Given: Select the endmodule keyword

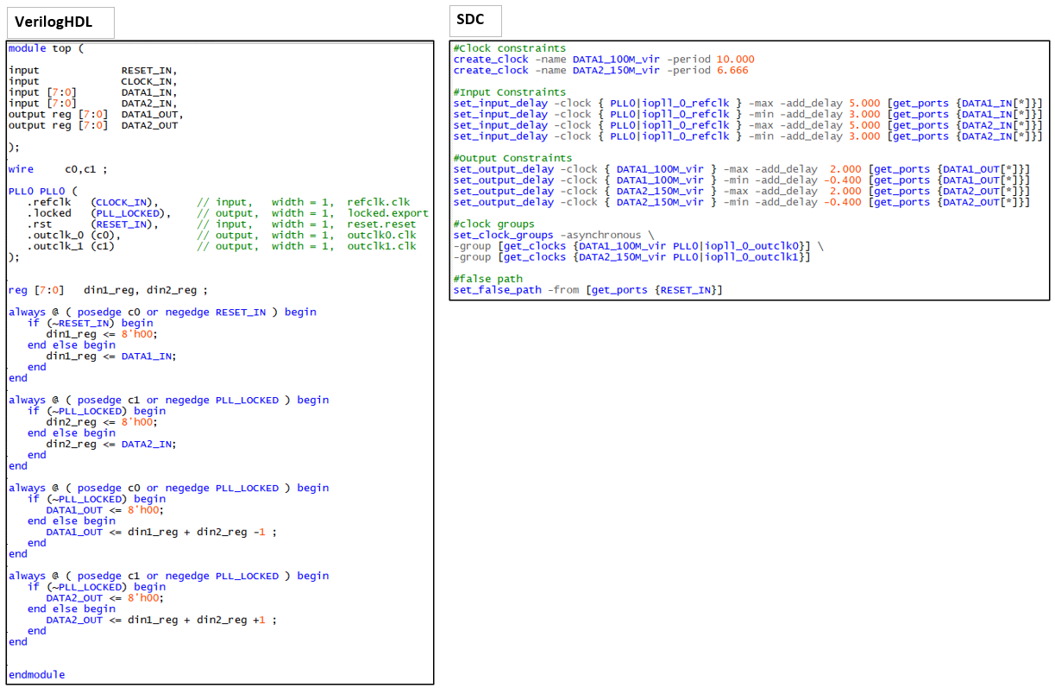Looking at the screenshot, I should (x=36, y=674).
